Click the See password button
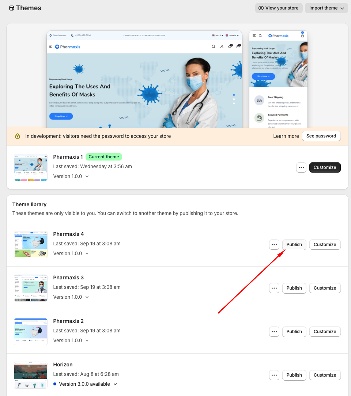The height and width of the screenshot is (396, 351). coord(321,136)
